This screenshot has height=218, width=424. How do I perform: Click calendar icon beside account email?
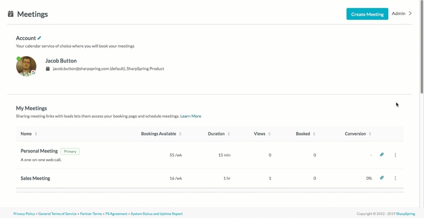tap(48, 69)
